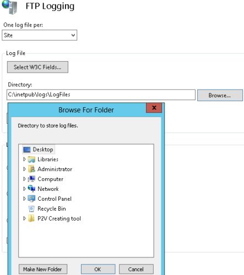Select the Libraries label
Image resolution: width=244 pixels, height=275 pixels.
click(x=48, y=159)
